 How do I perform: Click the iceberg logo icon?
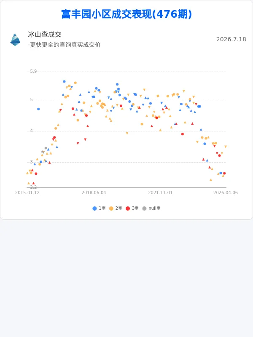pos(15,40)
